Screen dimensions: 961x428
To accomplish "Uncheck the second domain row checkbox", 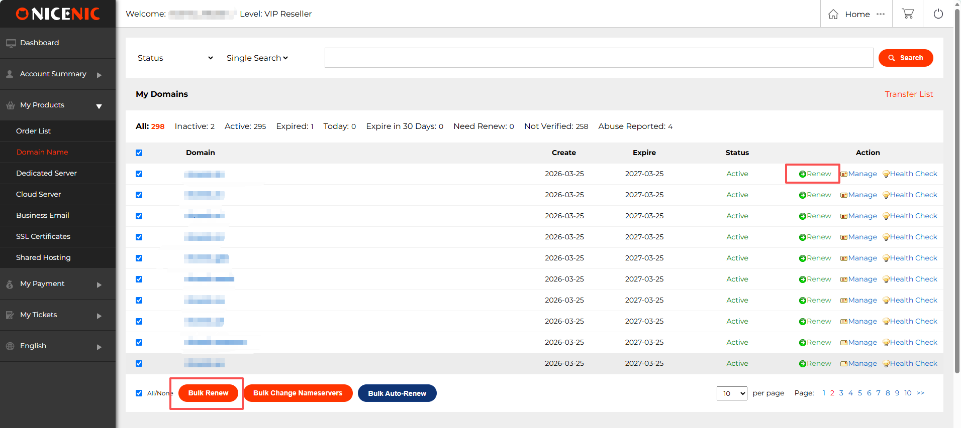I will click(x=139, y=195).
